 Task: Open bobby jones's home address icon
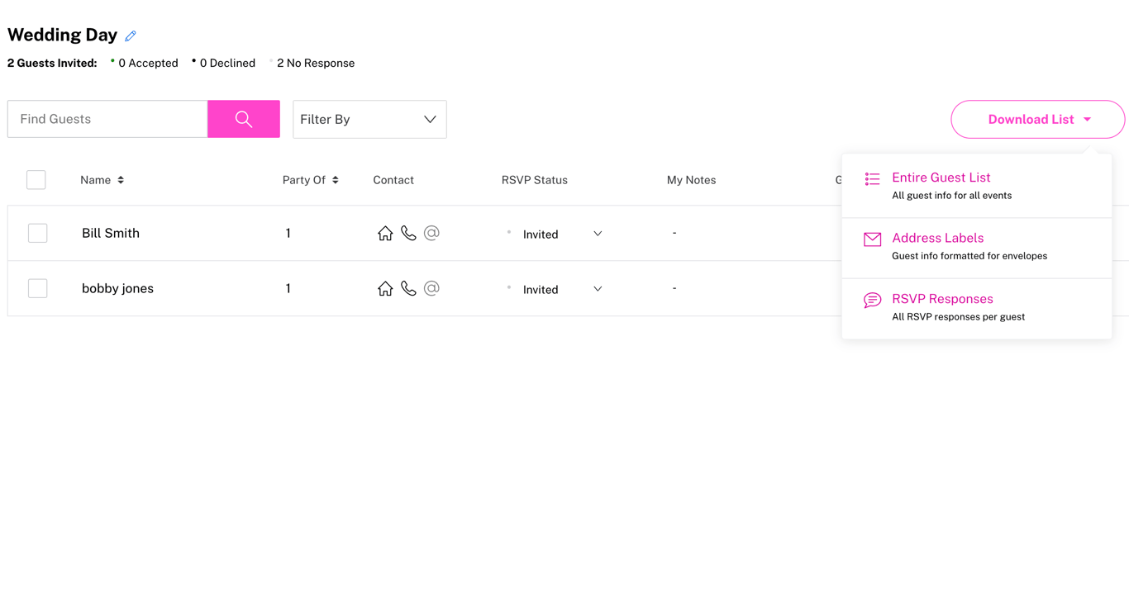pyautogui.click(x=385, y=289)
